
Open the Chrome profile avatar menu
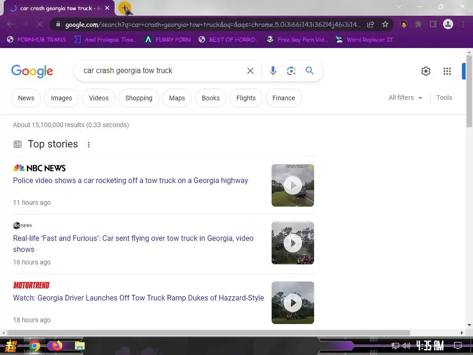click(x=448, y=24)
